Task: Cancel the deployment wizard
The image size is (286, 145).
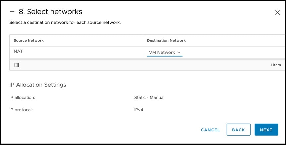Action: pyautogui.click(x=210, y=130)
